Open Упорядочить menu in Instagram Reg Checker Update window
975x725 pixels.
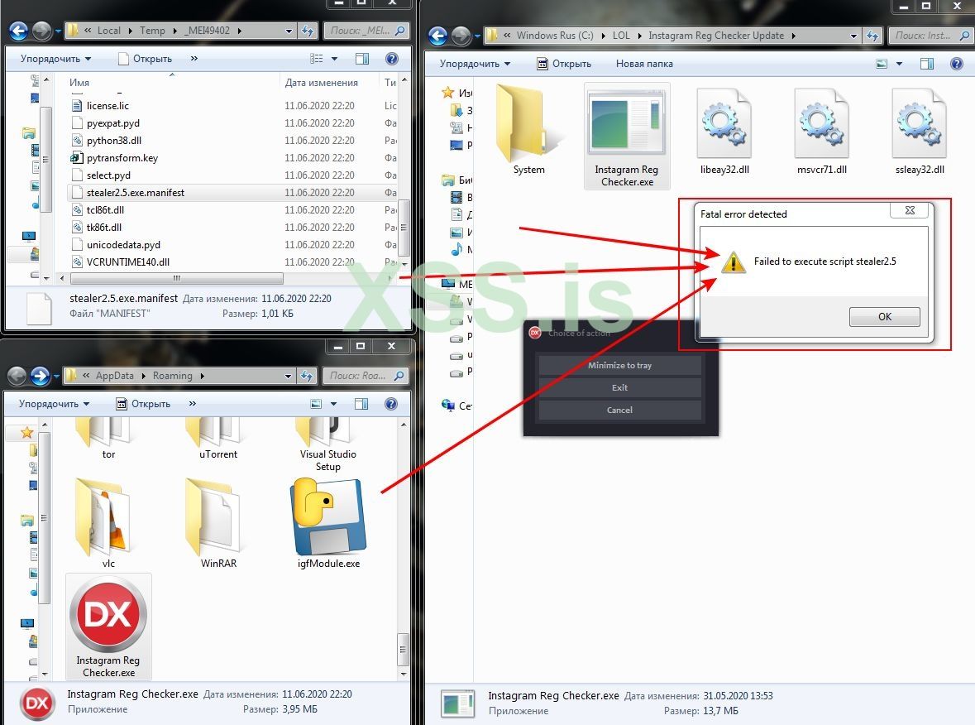[x=475, y=64]
